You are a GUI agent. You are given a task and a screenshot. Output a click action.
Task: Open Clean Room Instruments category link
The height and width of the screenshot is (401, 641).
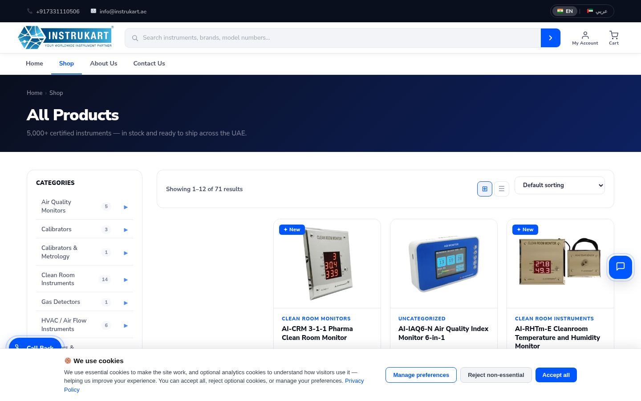(58, 279)
